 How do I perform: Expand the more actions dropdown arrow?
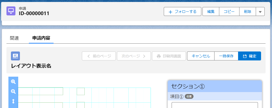(260, 11)
